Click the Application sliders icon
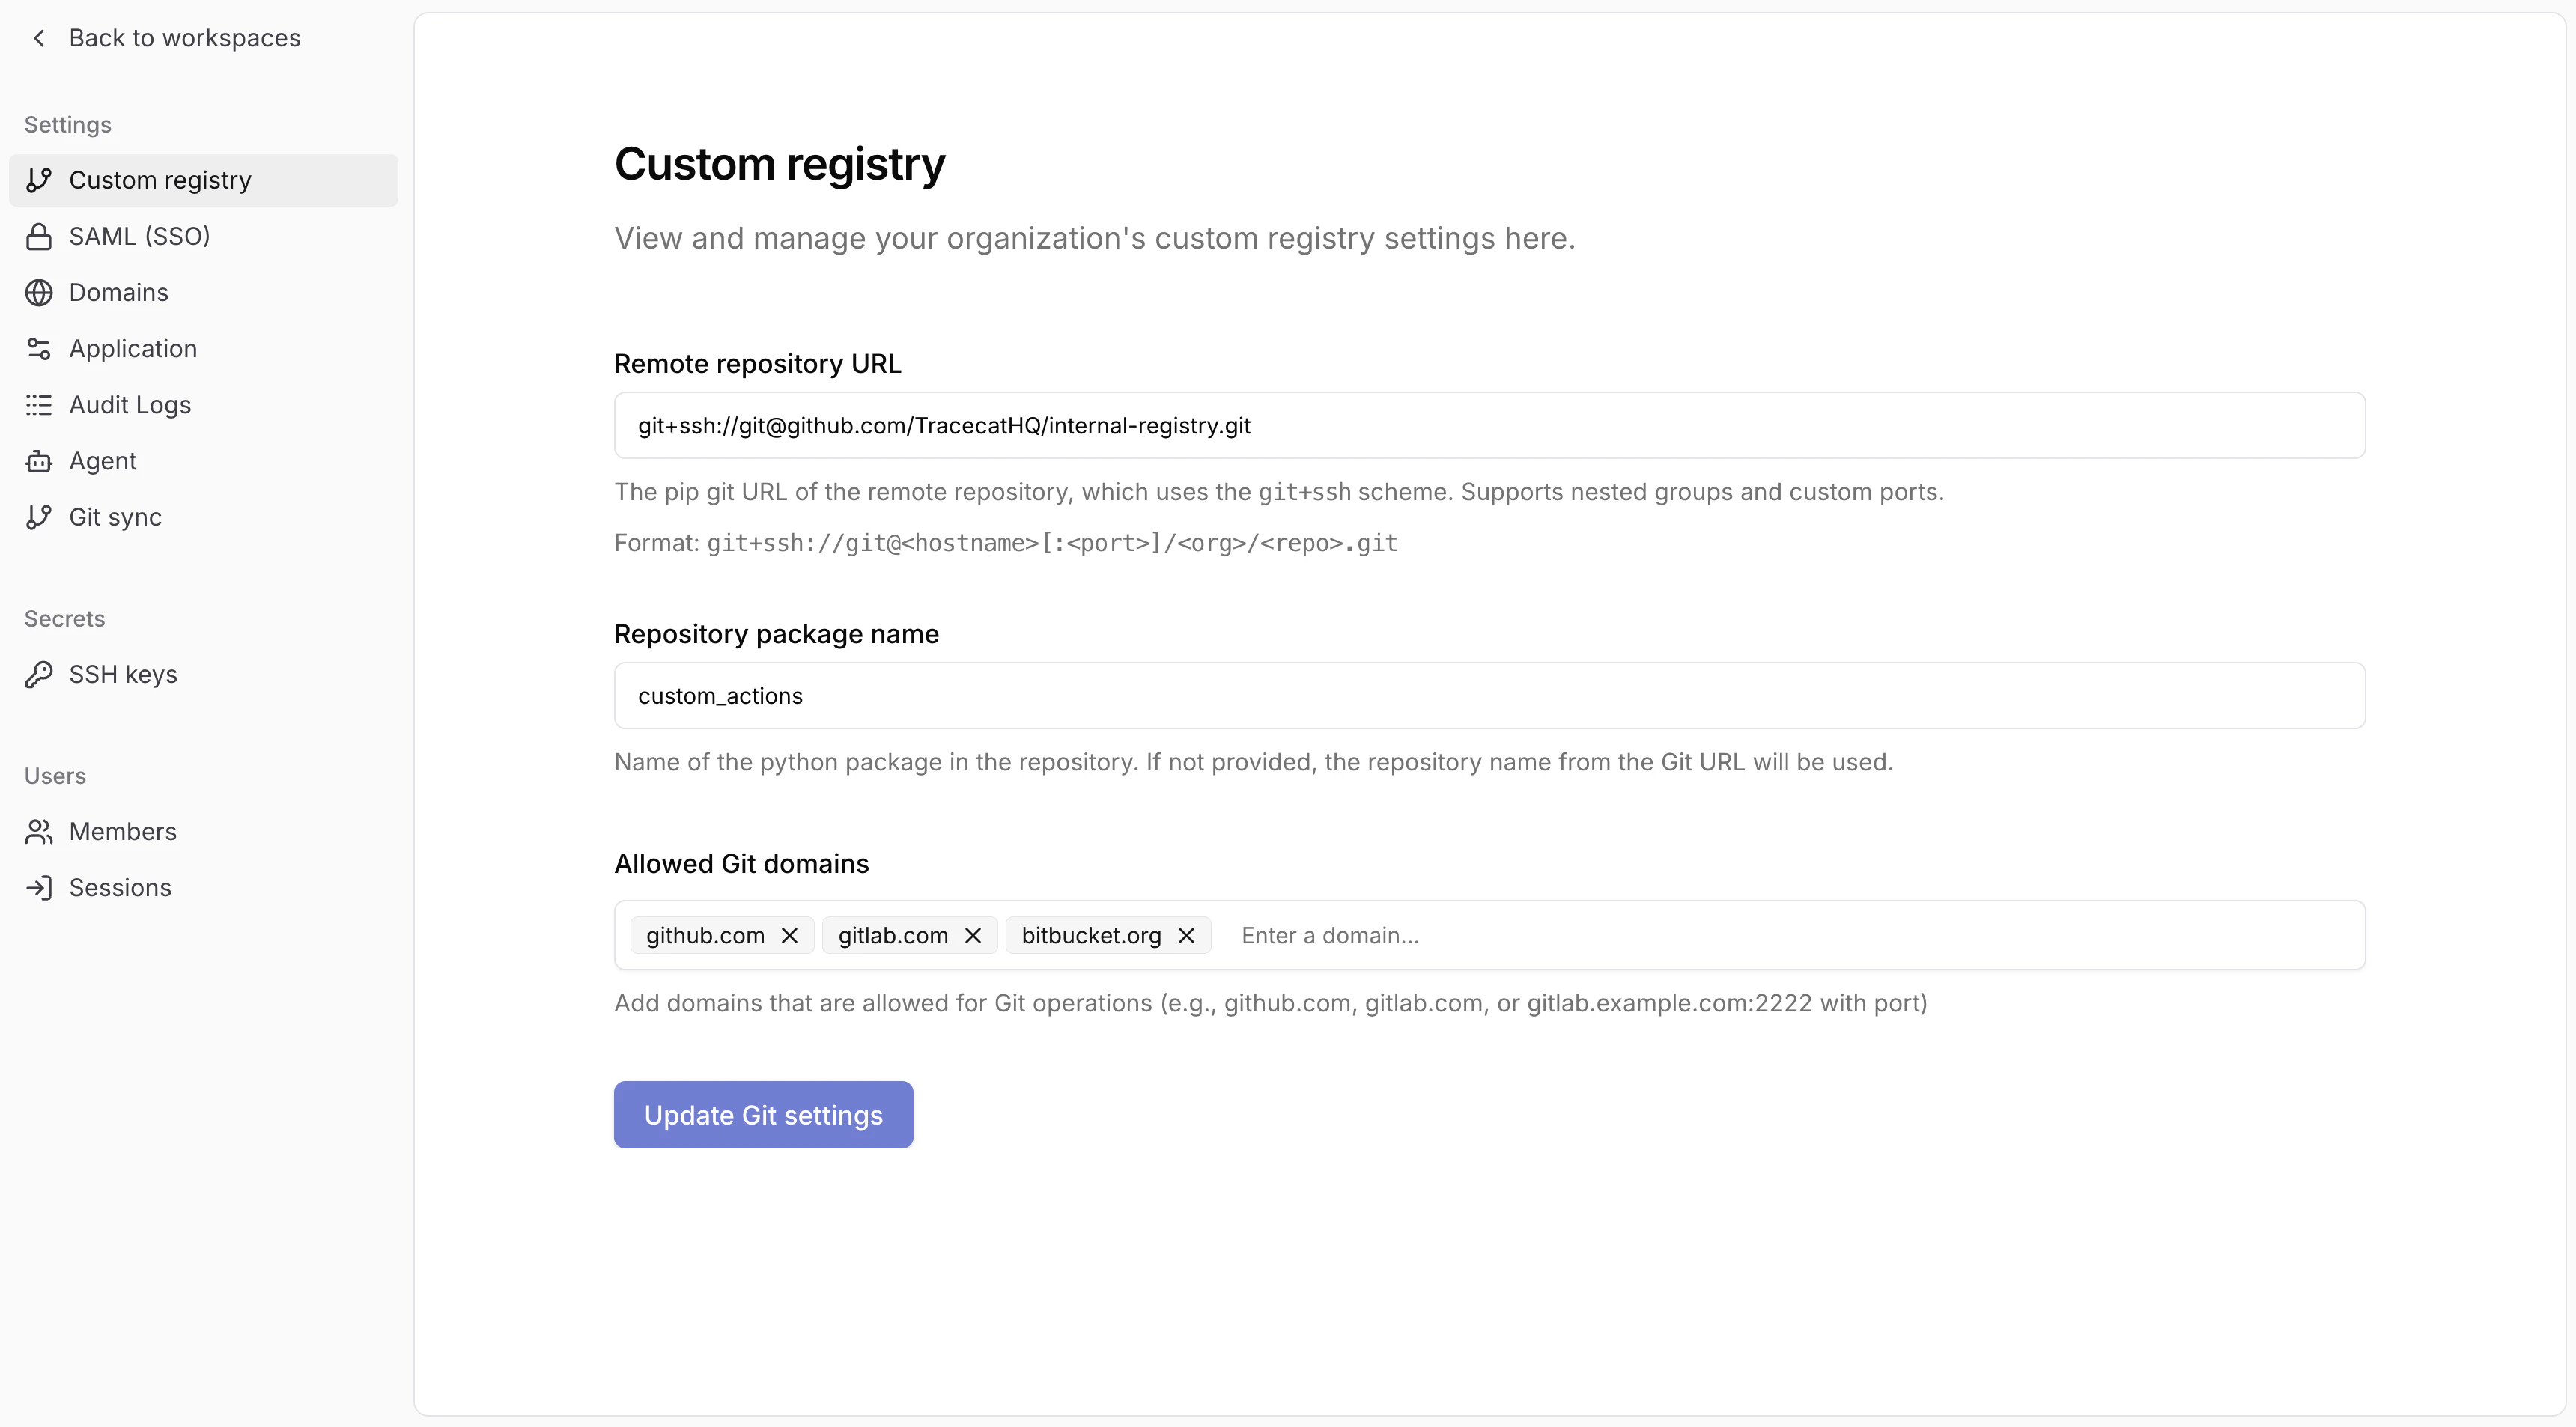Screen dimensions: 2576x1427 click(39, 348)
